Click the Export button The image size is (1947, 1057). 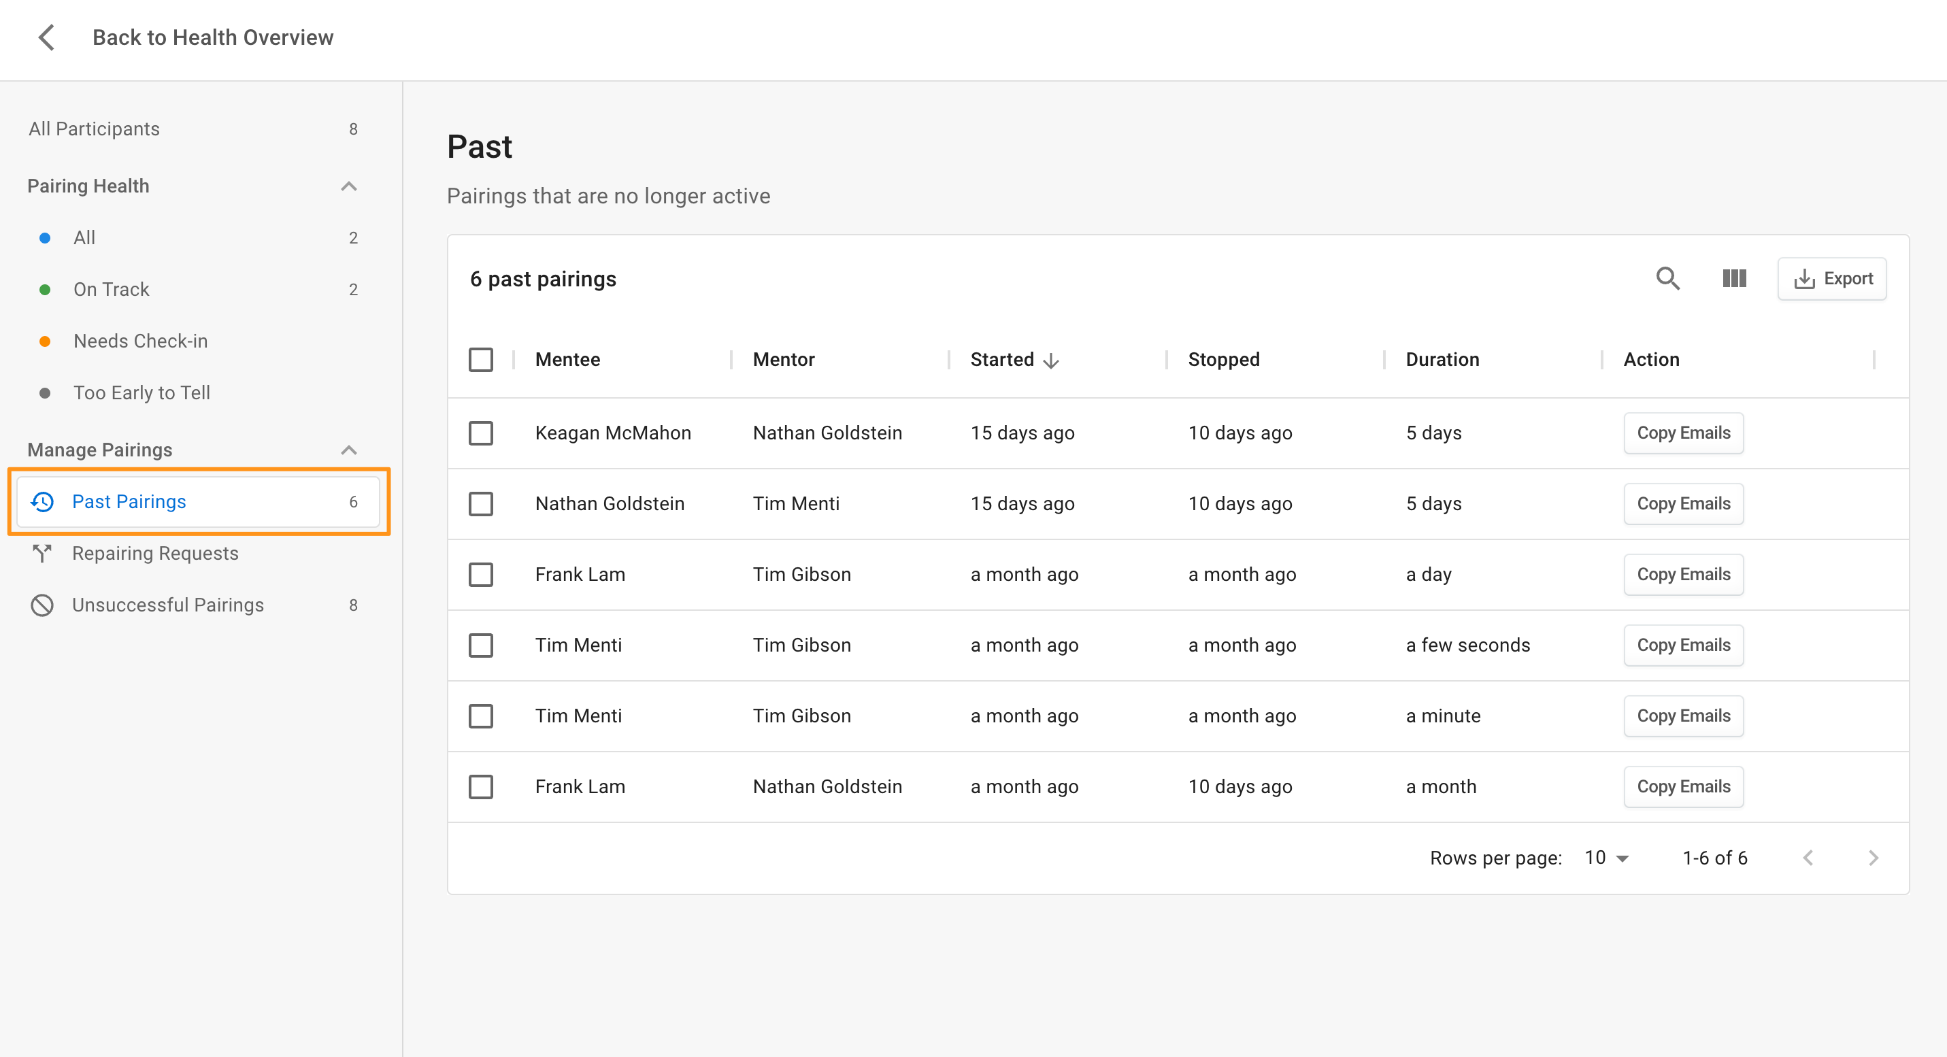pos(1831,279)
